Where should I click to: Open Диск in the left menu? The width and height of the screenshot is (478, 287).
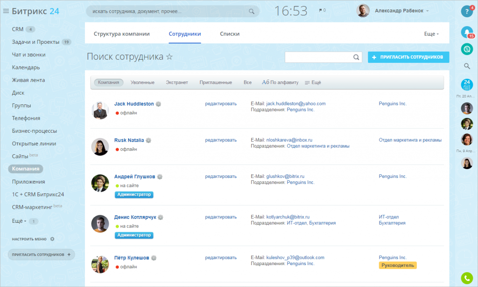(18, 93)
